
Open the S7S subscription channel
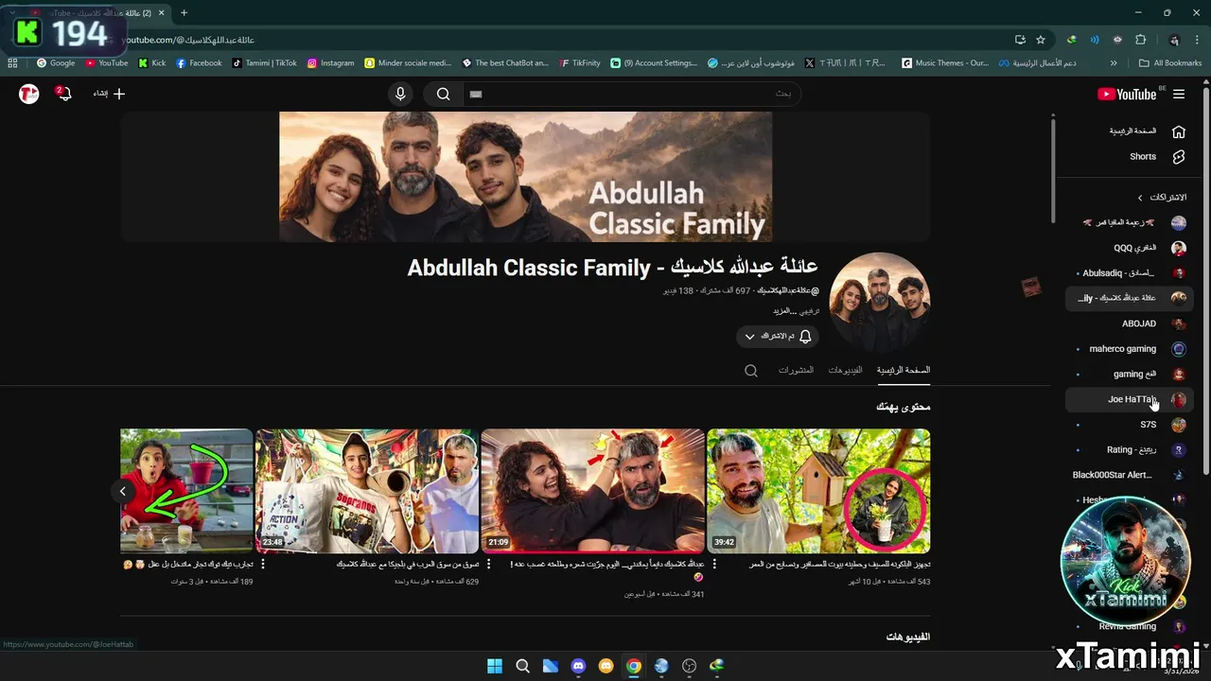point(1130,425)
